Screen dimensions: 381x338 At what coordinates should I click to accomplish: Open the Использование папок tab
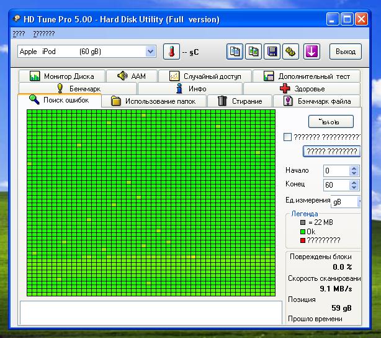(158, 101)
